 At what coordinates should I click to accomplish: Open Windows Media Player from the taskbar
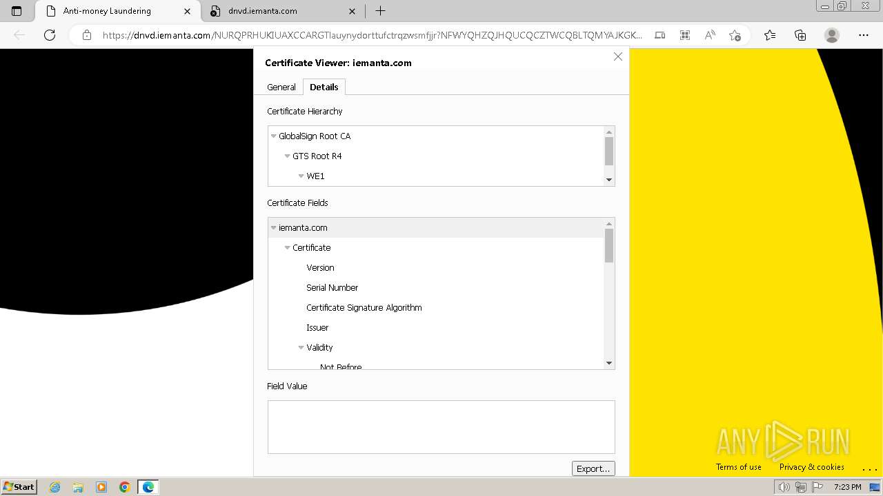point(101,487)
